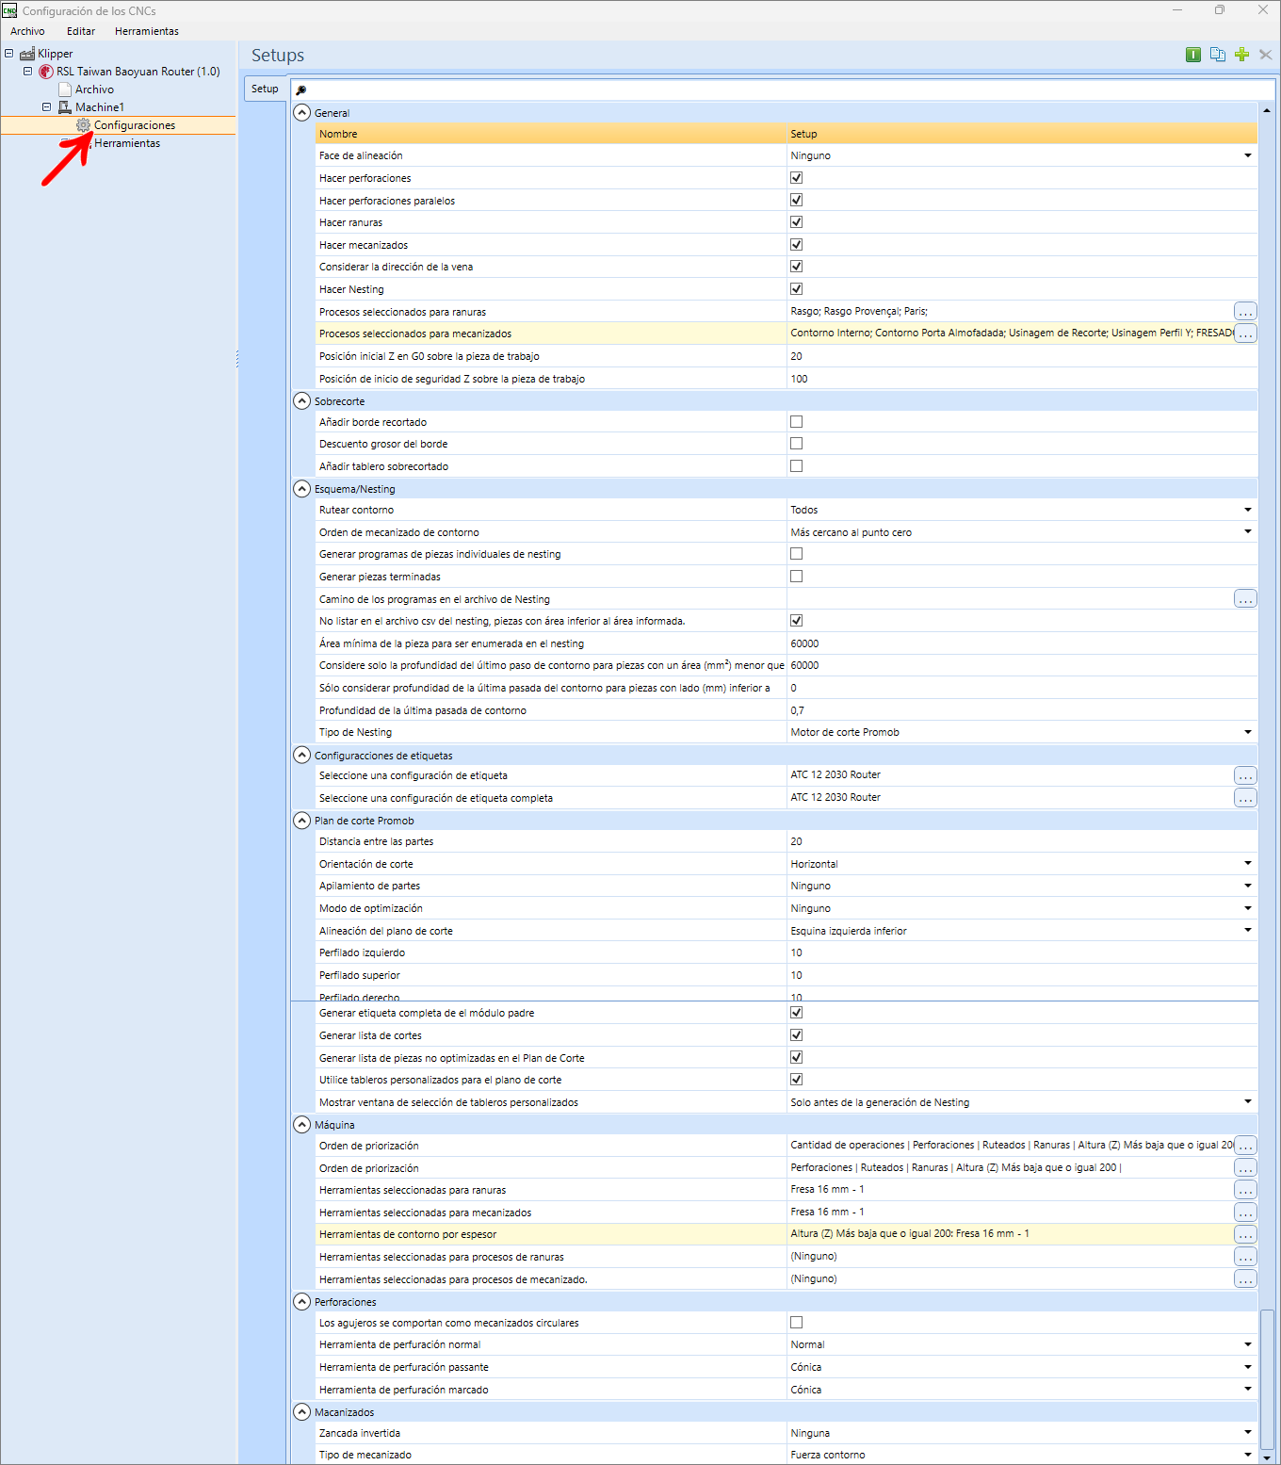
Task: Select the Setup tab
Action: tap(265, 89)
